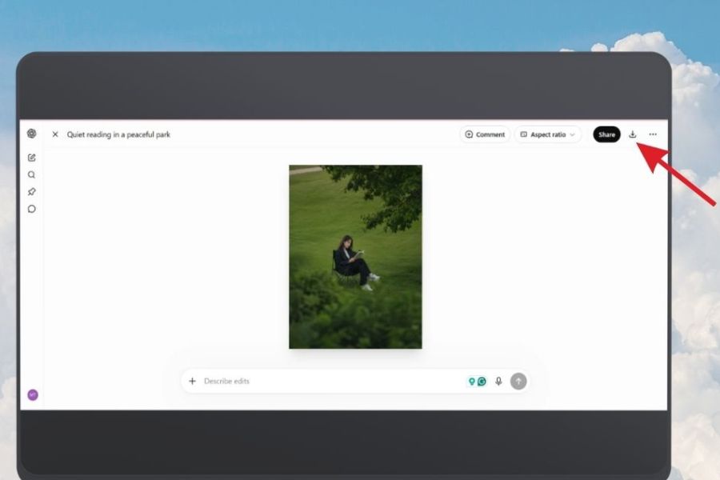Click the black Share button

point(606,134)
